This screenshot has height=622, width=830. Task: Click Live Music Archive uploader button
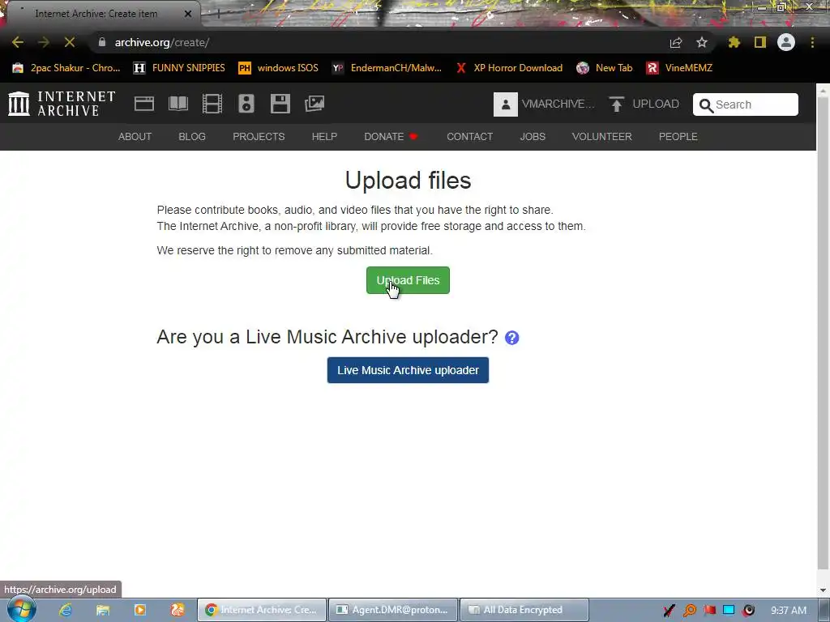pyautogui.click(x=409, y=370)
